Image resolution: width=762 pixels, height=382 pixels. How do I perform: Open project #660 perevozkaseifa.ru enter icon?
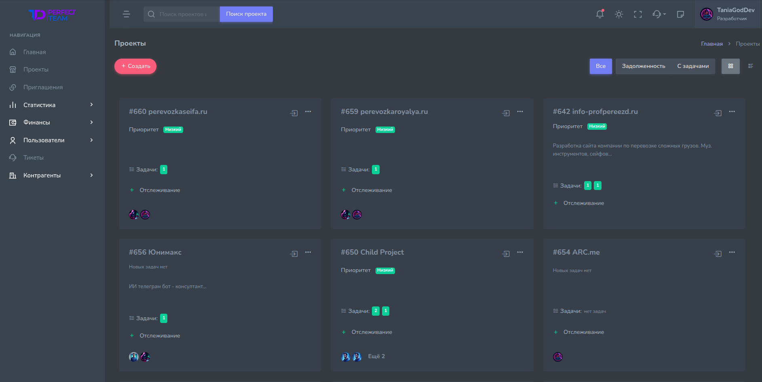coord(294,113)
